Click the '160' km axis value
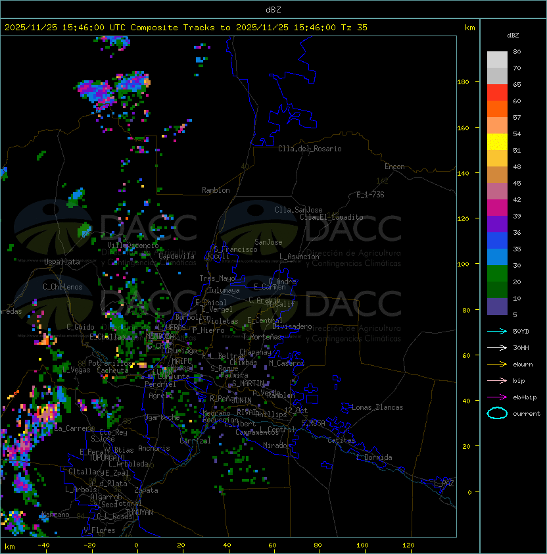The width and height of the screenshot is (547, 554). coord(463,128)
